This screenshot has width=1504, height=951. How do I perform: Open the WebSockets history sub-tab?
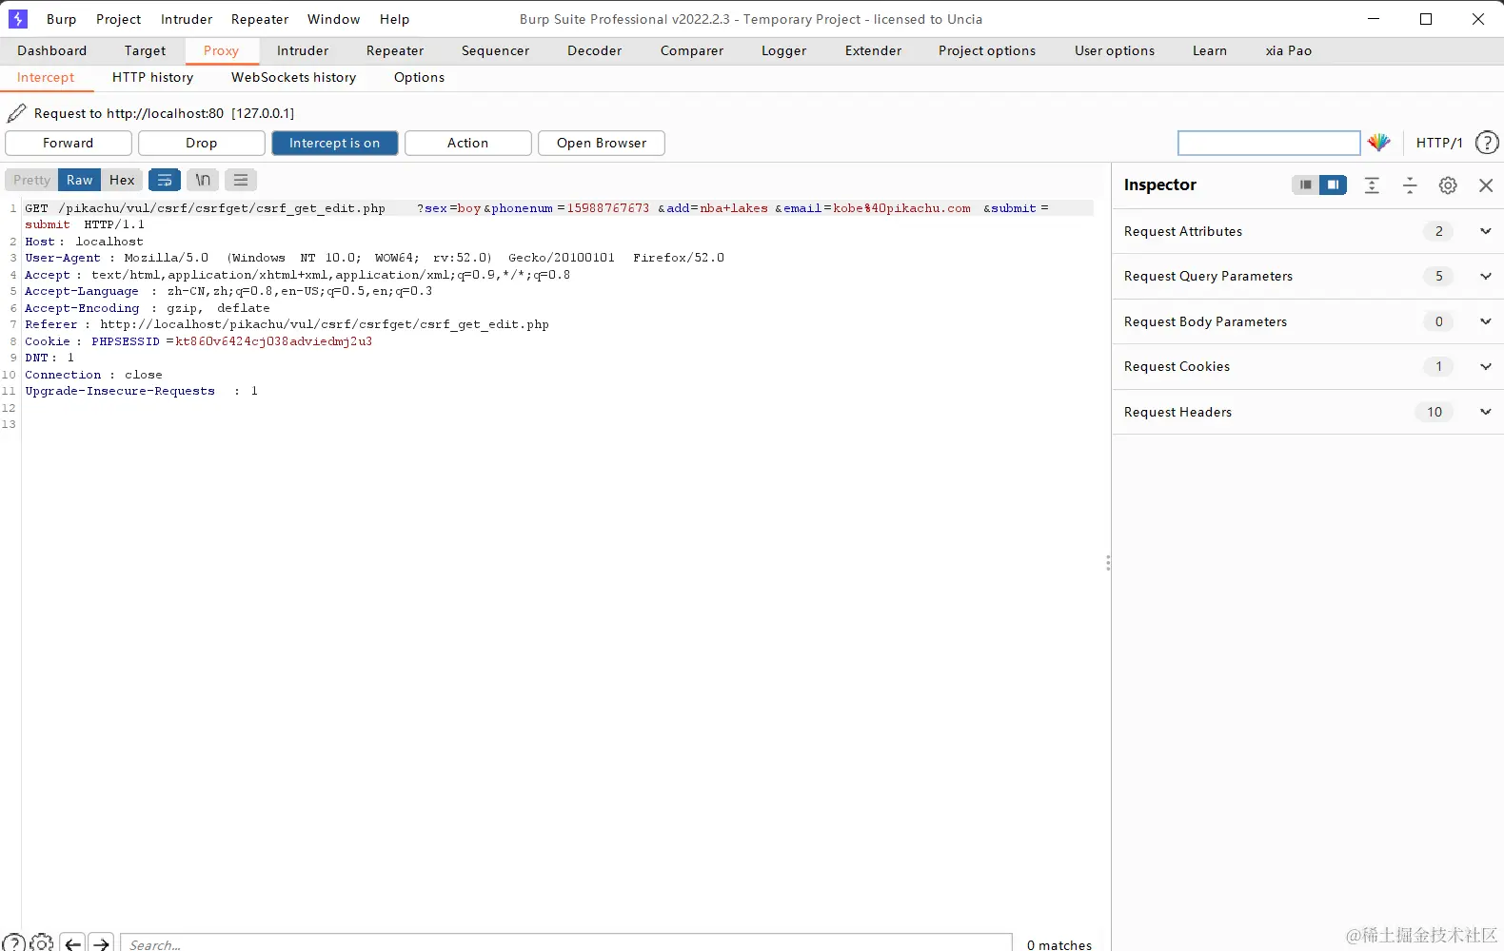click(x=293, y=77)
